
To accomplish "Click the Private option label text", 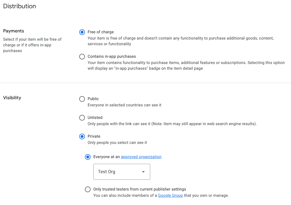I will click(94, 136).
